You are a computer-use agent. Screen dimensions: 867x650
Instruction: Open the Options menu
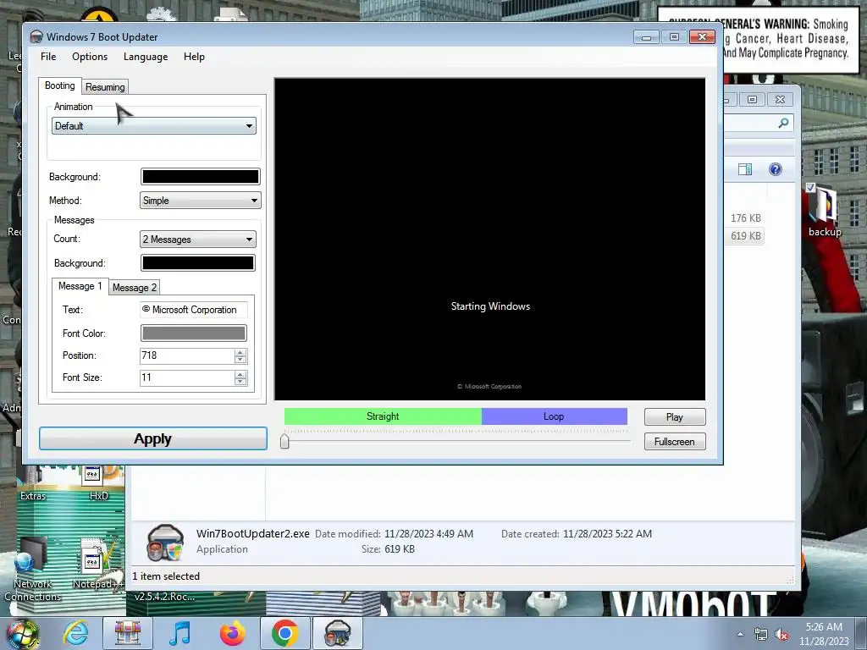click(90, 57)
